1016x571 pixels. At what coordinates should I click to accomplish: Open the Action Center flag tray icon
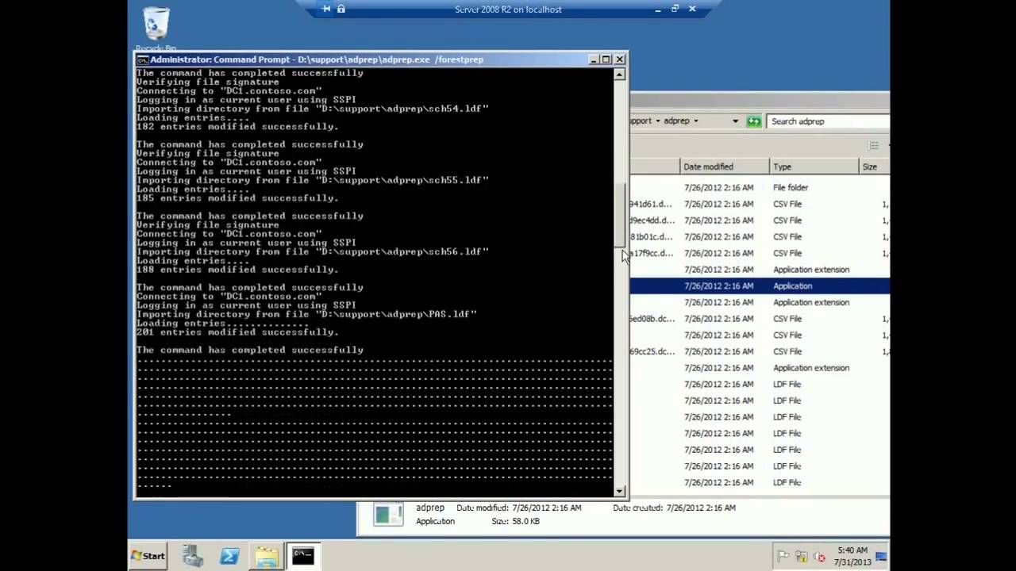(x=783, y=556)
